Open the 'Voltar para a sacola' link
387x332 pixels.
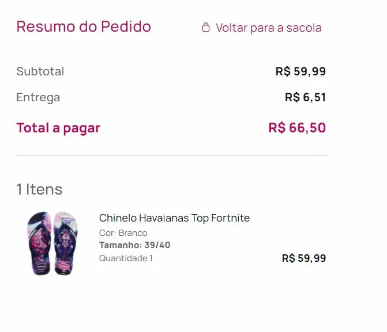tap(268, 28)
